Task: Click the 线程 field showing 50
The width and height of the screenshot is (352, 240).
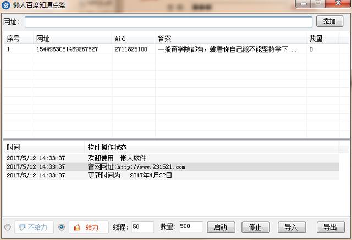Action: coord(142,227)
